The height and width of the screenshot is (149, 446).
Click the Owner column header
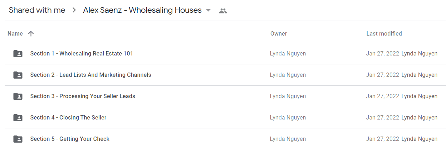[x=279, y=34]
